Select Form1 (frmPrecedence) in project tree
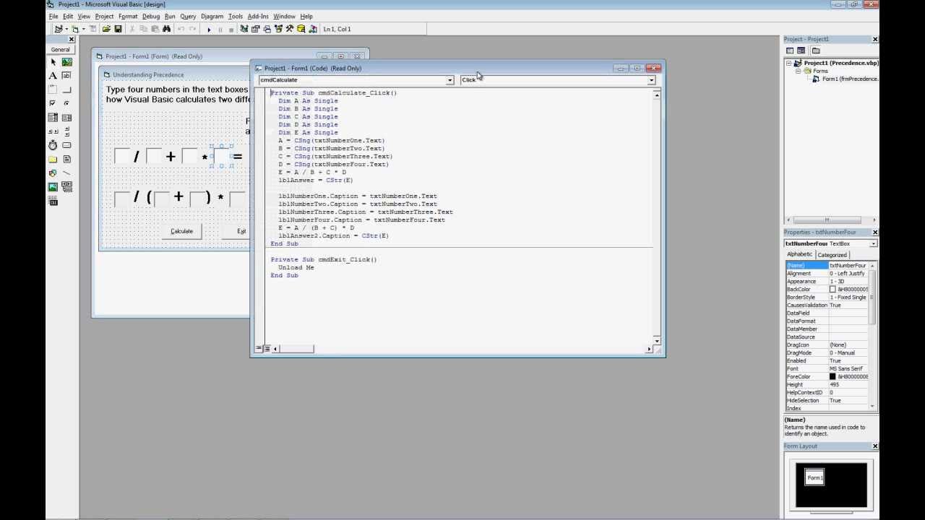Viewport: 925px width, 520px height. pyautogui.click(x=851, y=79)
